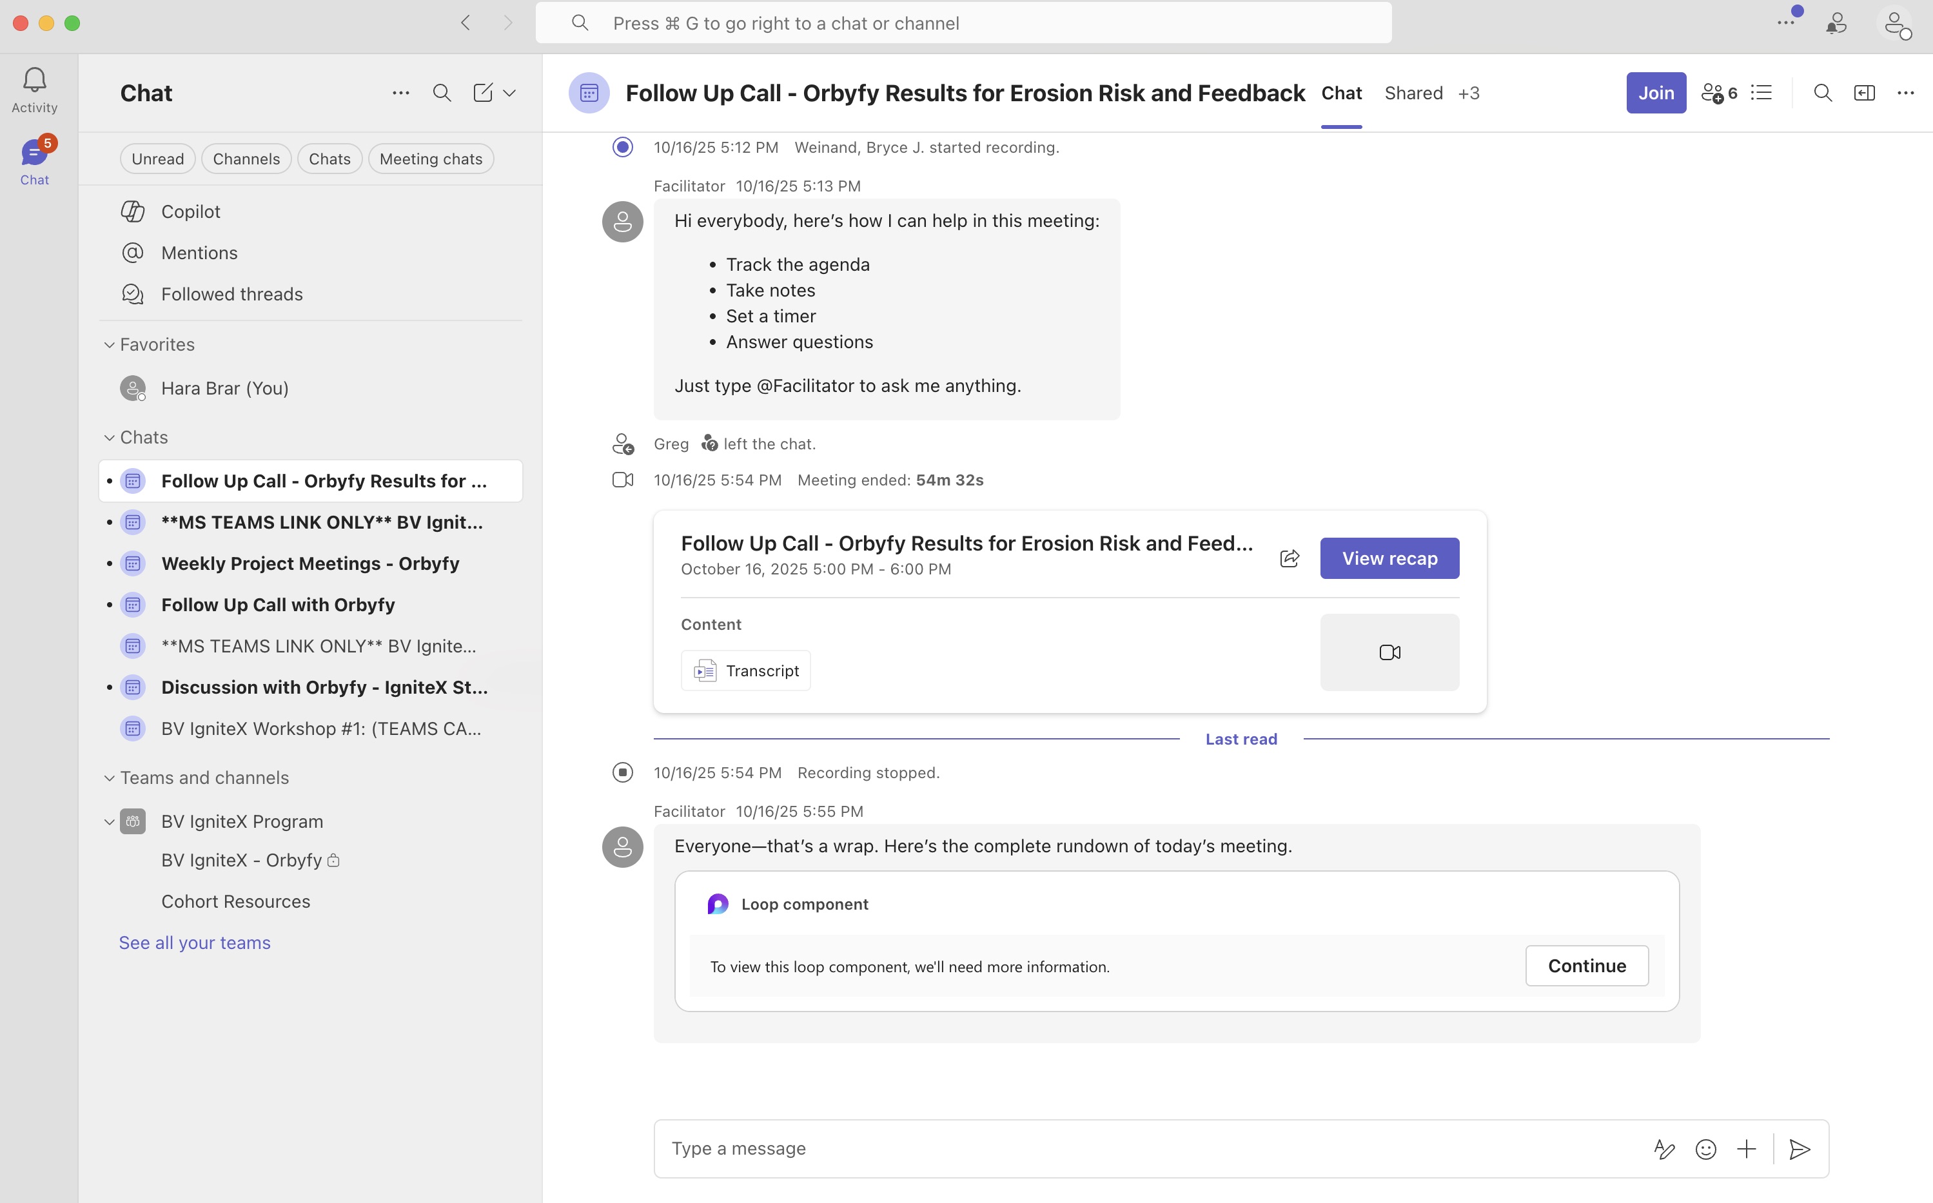Open the emoji picker in message box

click(x=1705, y=1148)
